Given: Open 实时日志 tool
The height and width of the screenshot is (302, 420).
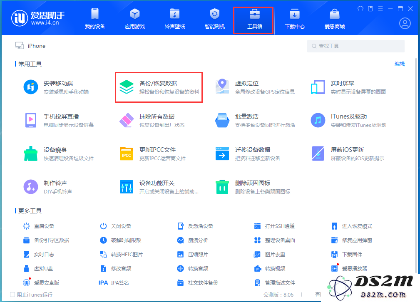Looking at the screenshot, I should coord(39,255).
